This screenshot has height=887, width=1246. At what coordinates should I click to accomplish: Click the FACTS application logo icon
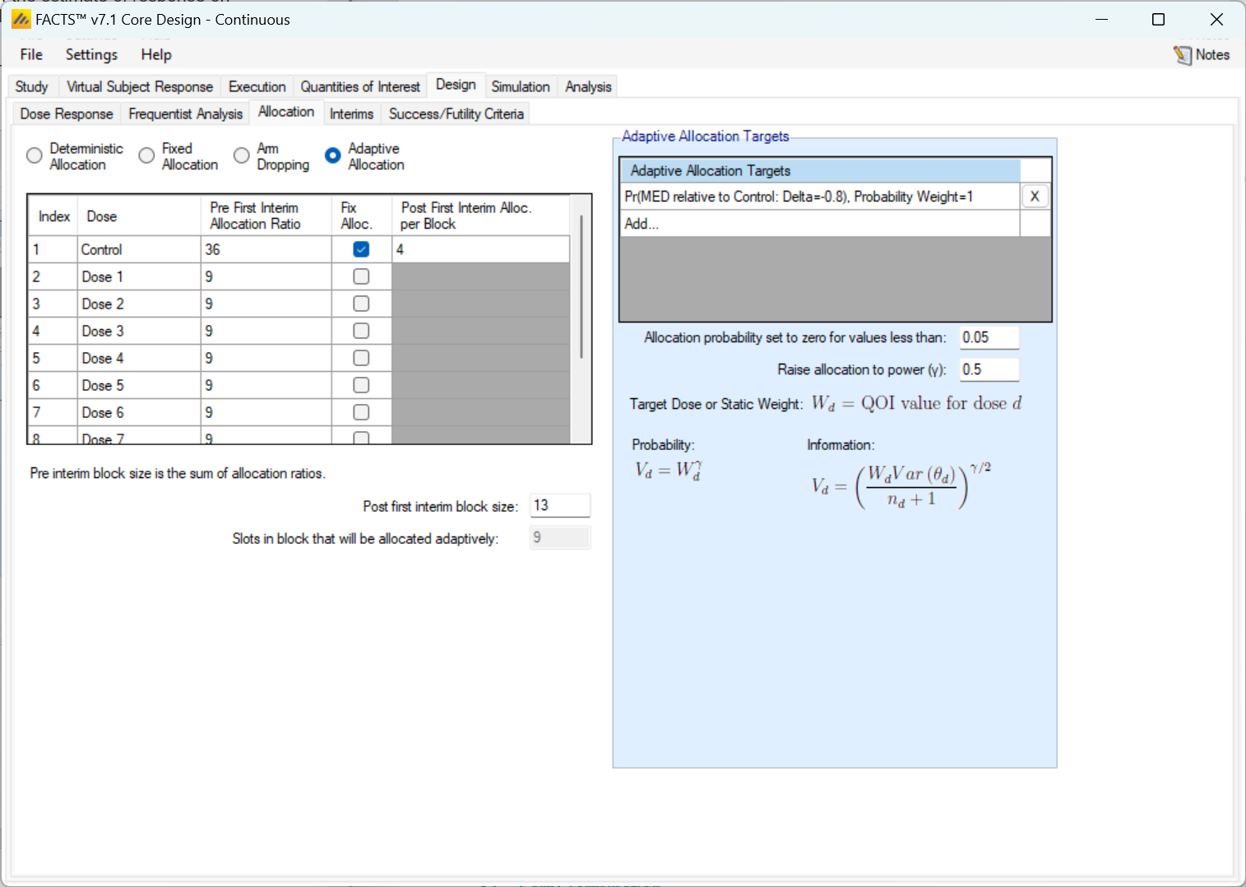coord(21,20)
